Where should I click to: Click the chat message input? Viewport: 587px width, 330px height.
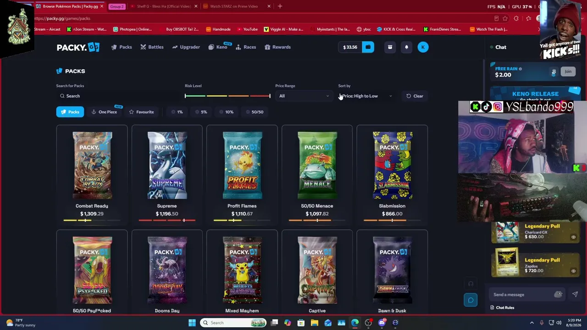pos(521,295)
